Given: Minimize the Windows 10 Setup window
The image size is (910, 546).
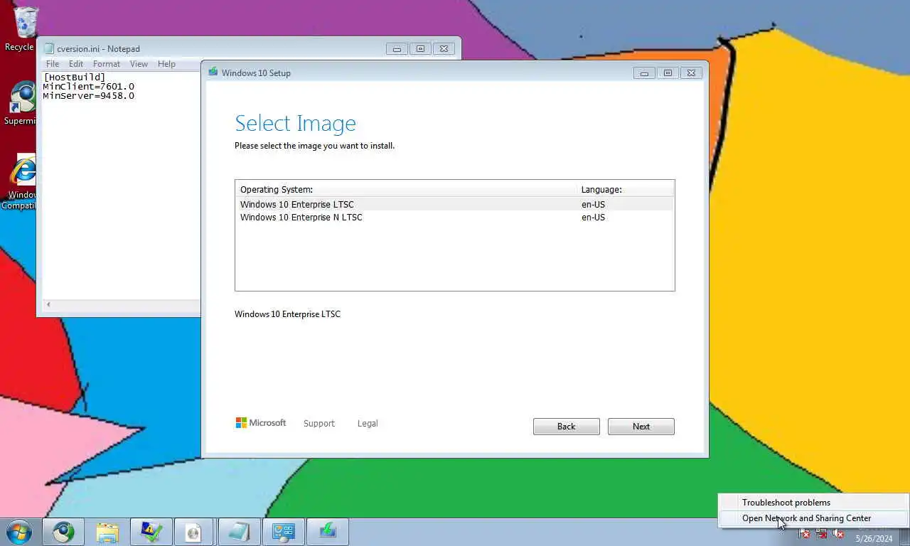Looking at the screenshot, I should pos(644,73).
